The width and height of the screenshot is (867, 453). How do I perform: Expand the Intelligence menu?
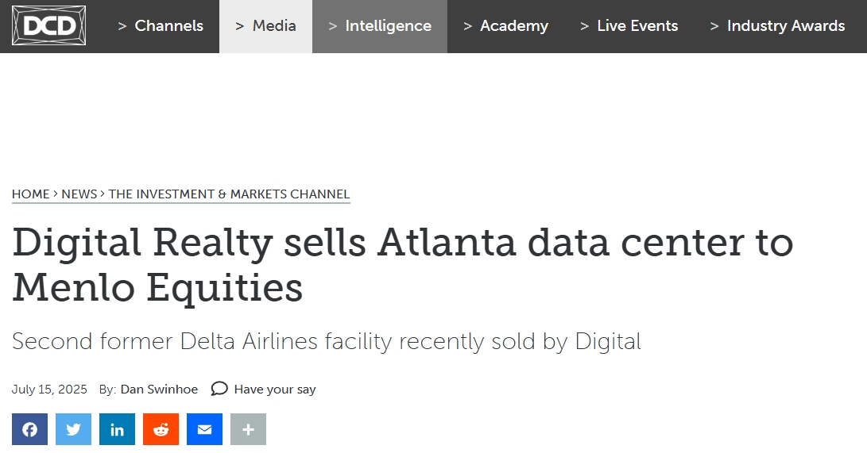point(380,26)
